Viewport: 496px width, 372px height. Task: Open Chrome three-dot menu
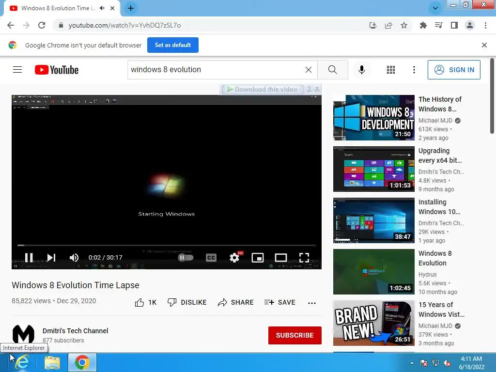click(485, 25)
